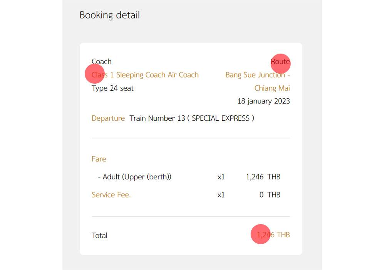Screen dimensions: 385x270
Task: Click the Total 1,246 THB amount
Action: 273,235
